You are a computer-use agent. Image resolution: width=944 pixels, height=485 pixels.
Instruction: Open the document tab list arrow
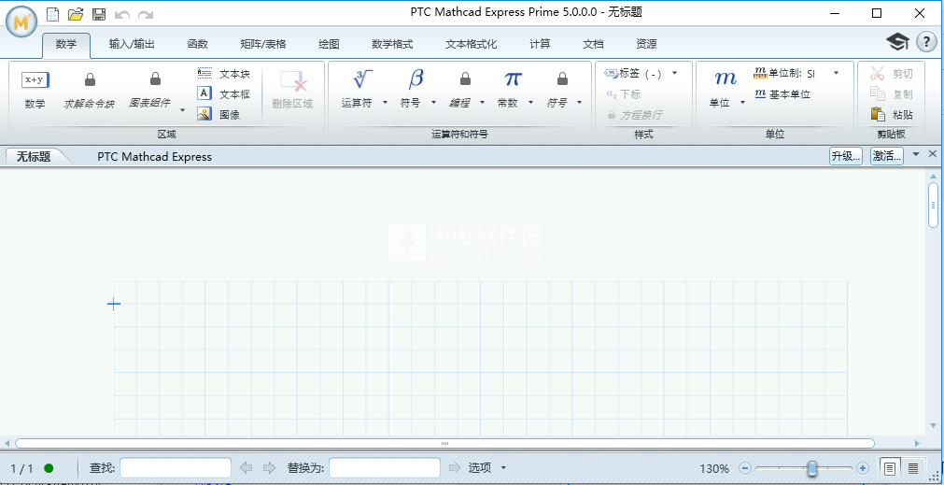pyautogui.click(x=916, y=154)
